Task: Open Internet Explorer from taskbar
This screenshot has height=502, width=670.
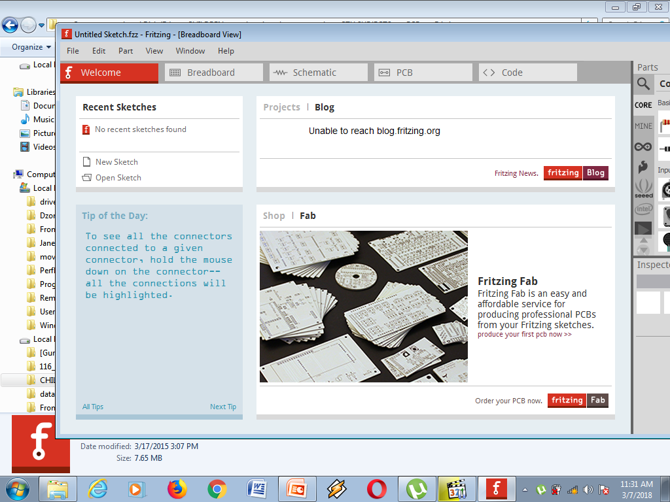Action: pyautogui.click(x=98, y=489)
